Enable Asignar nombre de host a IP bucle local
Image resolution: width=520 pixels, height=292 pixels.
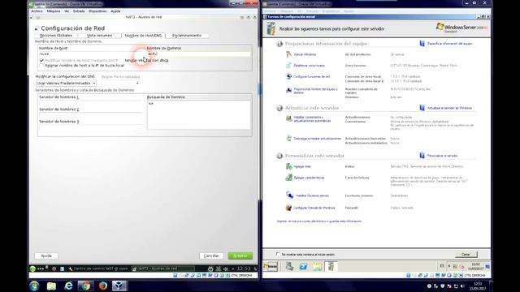tap(41, 66)
